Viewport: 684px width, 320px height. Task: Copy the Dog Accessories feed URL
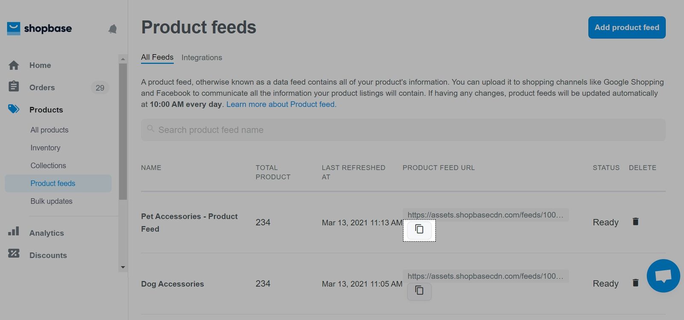pyautogui.click(x=419, y=291)
